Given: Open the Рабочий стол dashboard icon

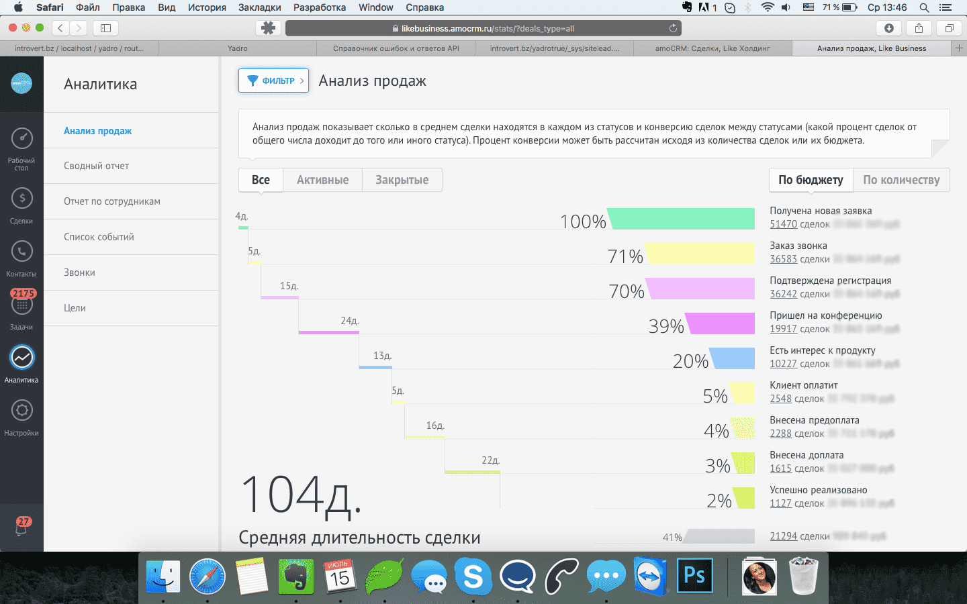Looking at the screenshot, I should [x=21, y=140].
